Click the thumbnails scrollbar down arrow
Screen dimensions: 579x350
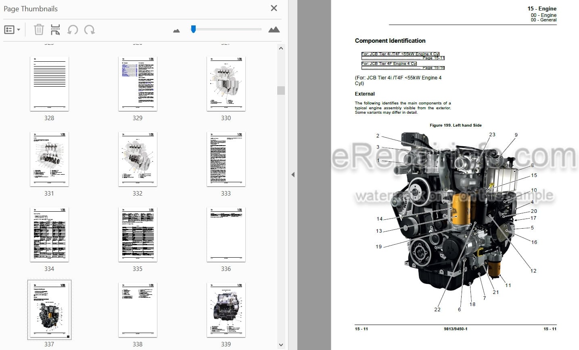(x=281, y=345)
